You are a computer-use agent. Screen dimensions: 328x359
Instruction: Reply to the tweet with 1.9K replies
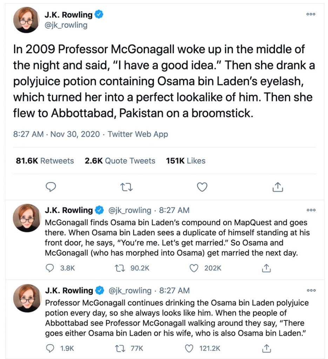click(x=51, y=348)
